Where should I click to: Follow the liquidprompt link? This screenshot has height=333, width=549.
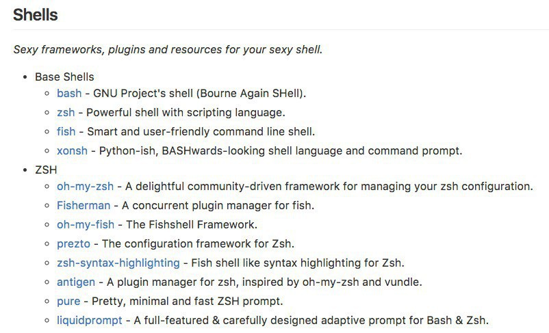coord(90,320)
